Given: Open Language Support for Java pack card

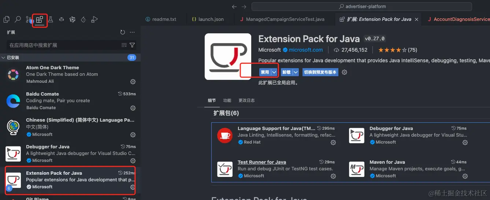Looking at the screenshot, I should 276,128.
